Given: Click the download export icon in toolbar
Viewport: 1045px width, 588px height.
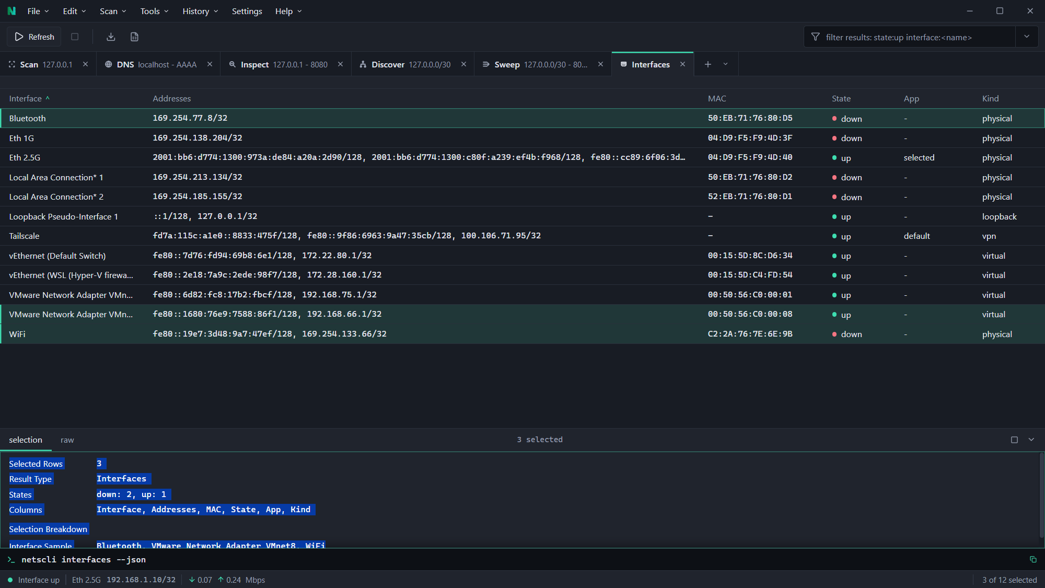Looking at the screenshot, I should [111, 37].
